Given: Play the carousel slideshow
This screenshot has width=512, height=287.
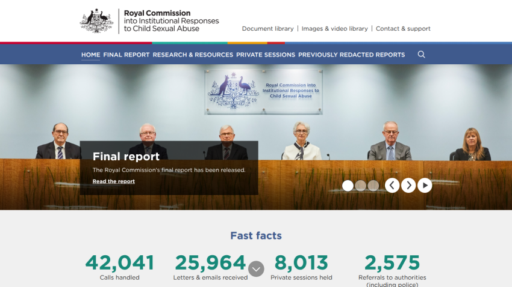Looking at the screenshot, I should point(425,186).
